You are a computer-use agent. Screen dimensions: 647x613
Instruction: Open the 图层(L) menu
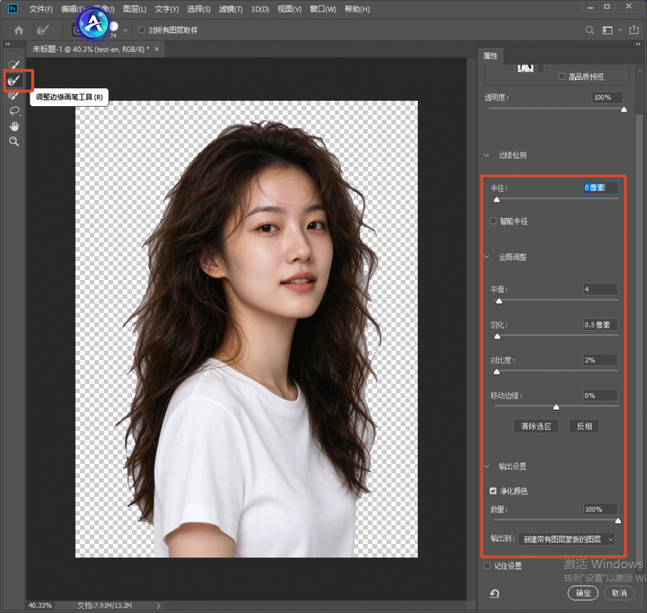(135, 9)
